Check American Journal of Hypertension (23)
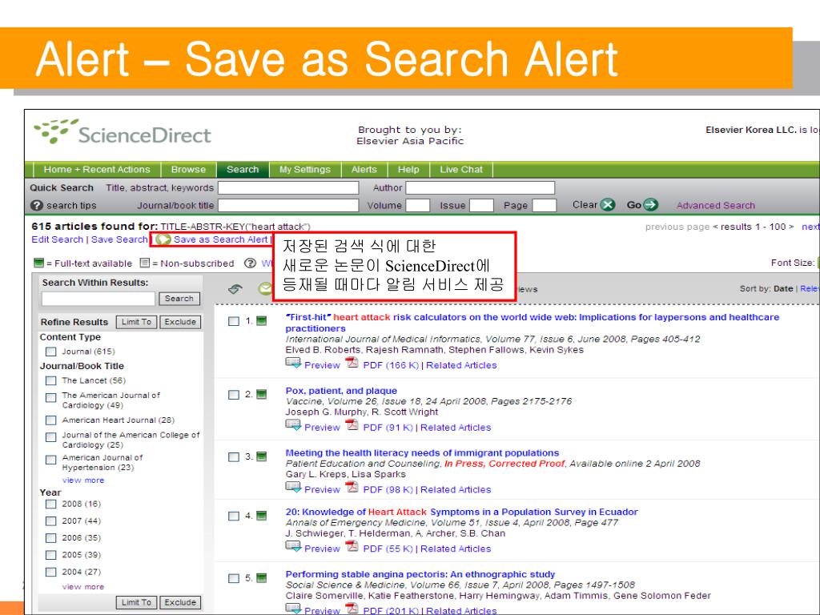 pos(50,460)
